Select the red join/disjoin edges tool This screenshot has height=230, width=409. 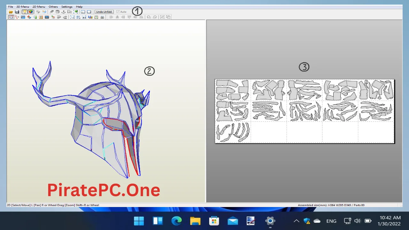tap(17, 17)
